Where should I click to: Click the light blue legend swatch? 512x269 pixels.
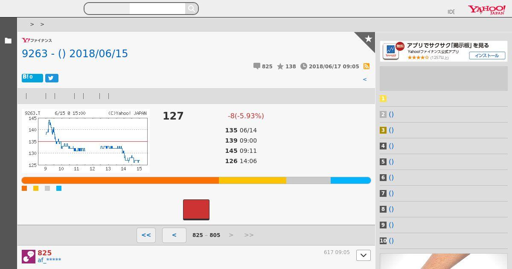click(x=59, y=188)
